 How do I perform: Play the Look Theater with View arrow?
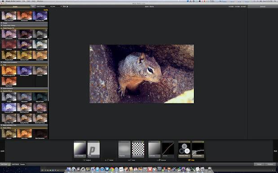pyautogui.click(x=67, y=7)
